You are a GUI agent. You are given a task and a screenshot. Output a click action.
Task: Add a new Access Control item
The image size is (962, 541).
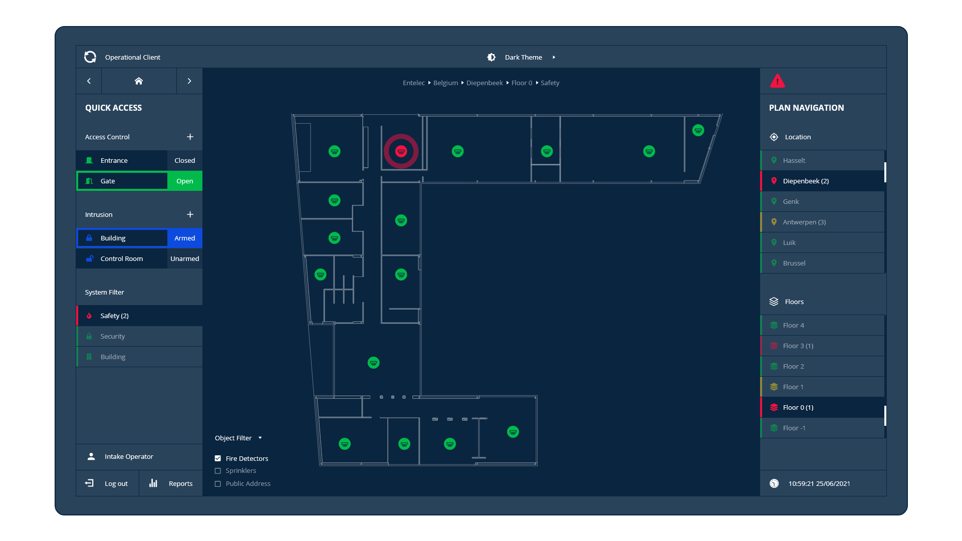(190, 137)
